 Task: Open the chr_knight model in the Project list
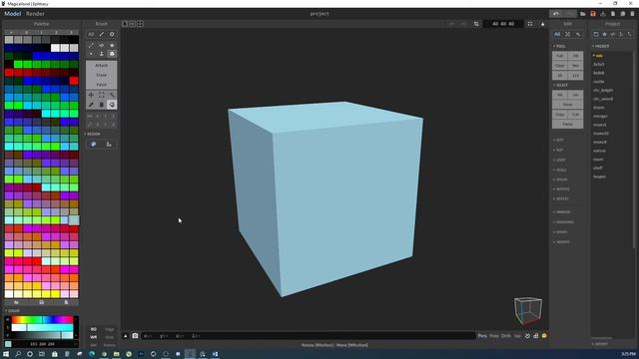click(x=603, y=90)
